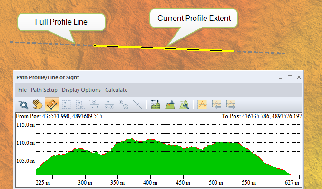
Task: Click the next profile right arrow icon
Action: pyautogui.click(x=231, y=104)
